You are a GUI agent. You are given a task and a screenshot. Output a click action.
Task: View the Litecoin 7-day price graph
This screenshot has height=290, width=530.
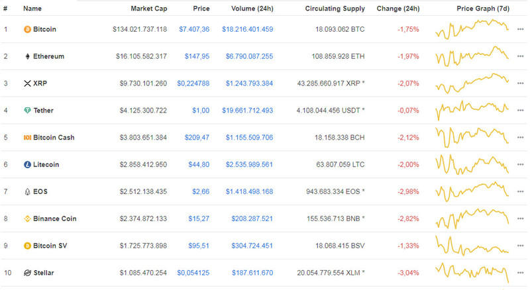coord(472,164)
